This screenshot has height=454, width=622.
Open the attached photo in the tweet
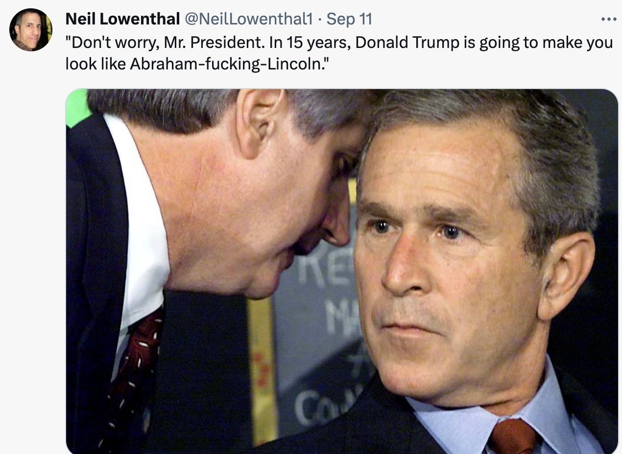pos(342,271)
